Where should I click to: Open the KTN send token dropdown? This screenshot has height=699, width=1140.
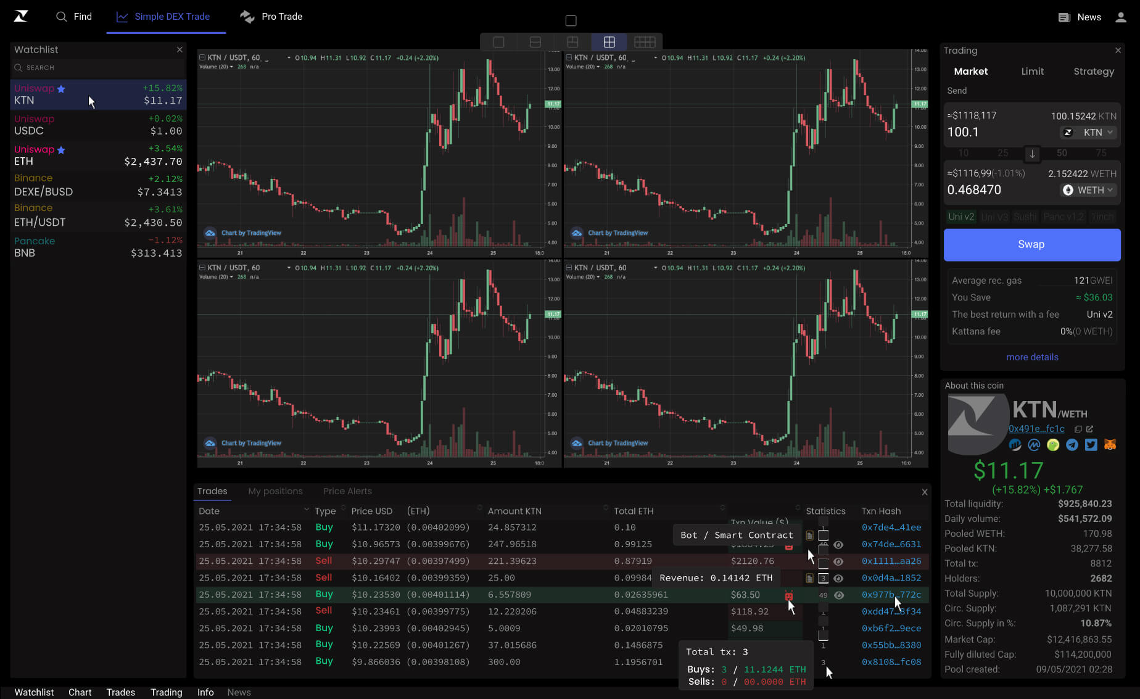click(x=1089, y=133)
